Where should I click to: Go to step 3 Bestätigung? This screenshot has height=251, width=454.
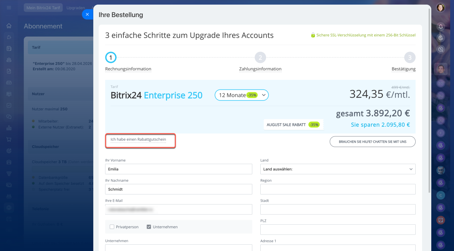pos(404,62)
